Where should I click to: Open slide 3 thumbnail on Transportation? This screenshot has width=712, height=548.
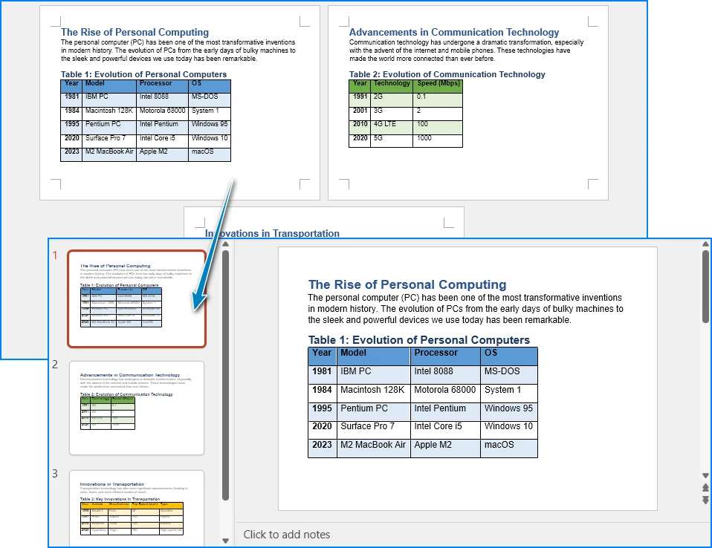pos(137,506)
